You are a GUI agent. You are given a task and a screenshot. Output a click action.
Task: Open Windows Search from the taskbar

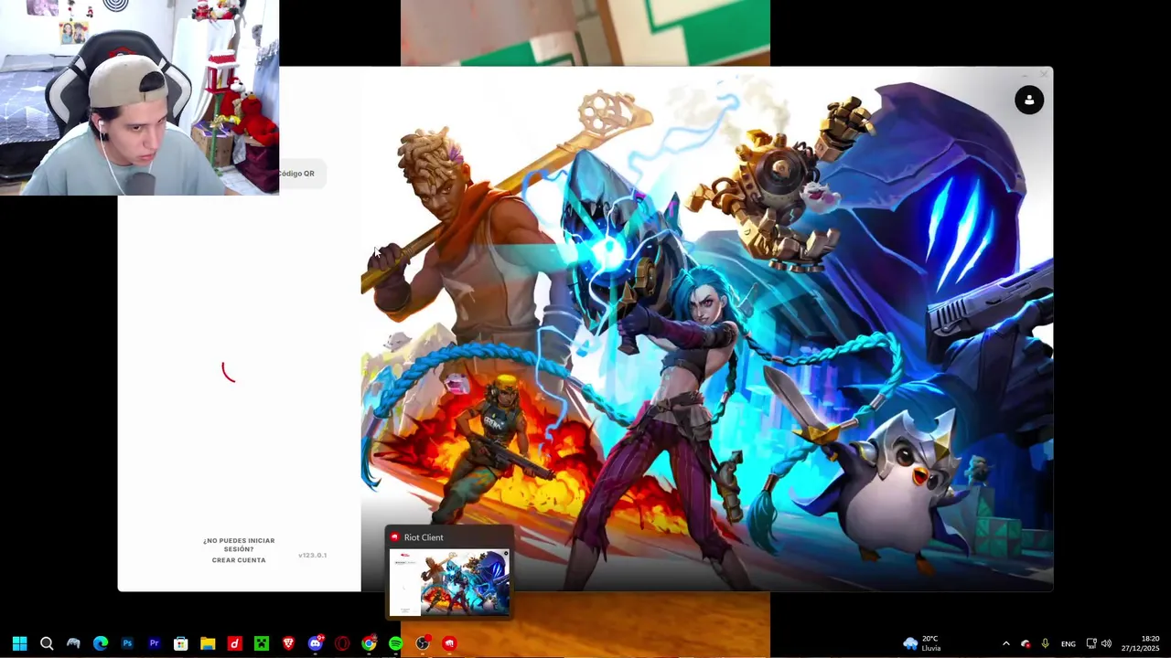47,643
